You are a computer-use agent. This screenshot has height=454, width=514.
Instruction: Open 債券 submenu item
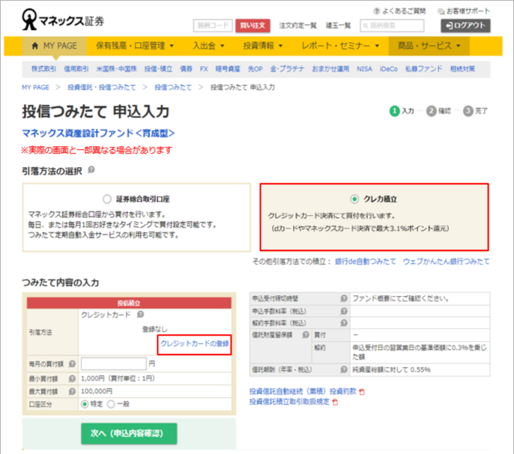click(x=186, y=69)
